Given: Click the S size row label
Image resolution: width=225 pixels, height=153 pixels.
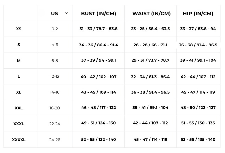Looking at the screenshot, I should 19,45.
